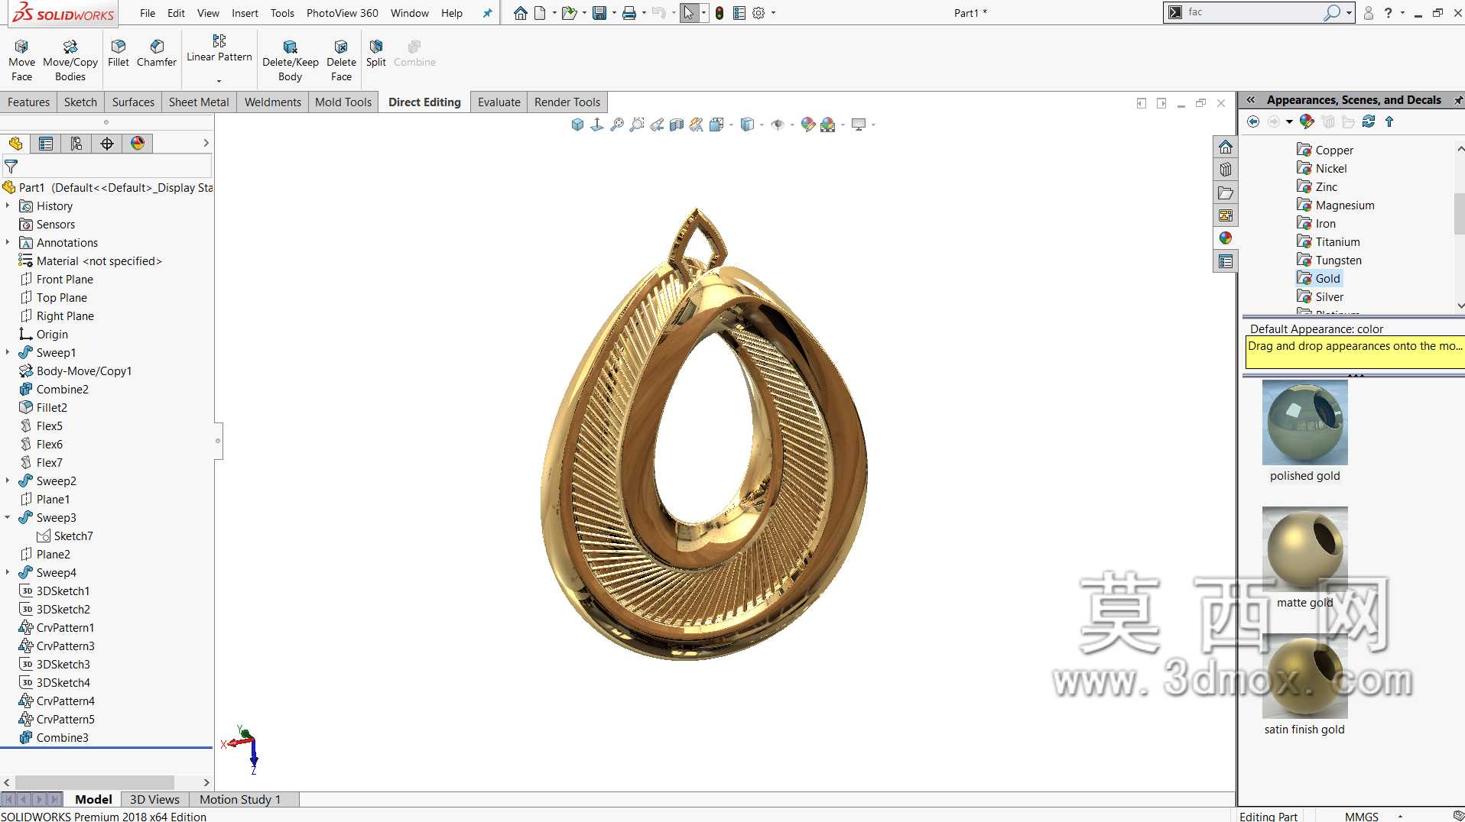Image resolution: width=1465 pixels, height=822 pixels.
Task: Open the Linear Pattern dropdown arrow
Action: click(x=219, y=81)
